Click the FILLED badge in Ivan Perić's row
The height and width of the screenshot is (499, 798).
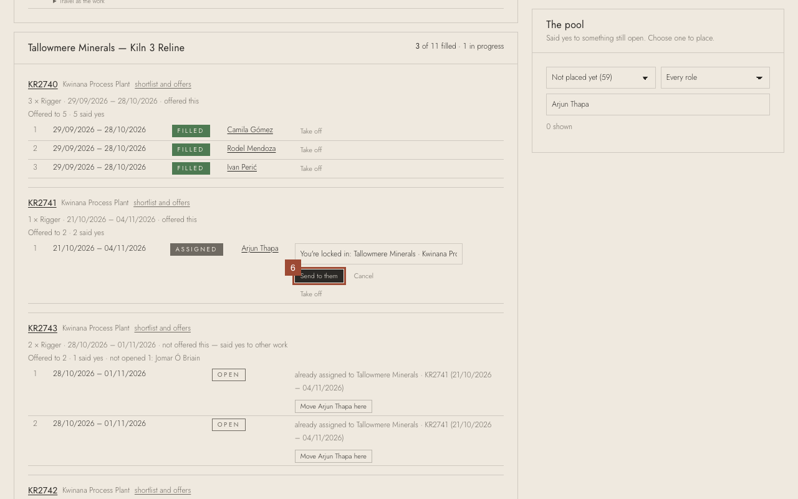coord(191,168)
